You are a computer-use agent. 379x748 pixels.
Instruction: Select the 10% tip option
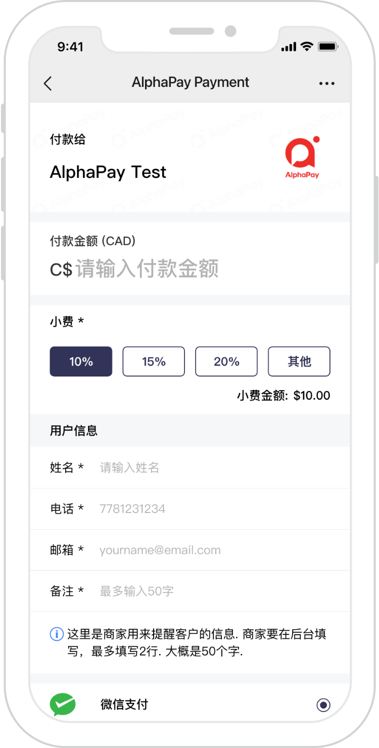[81, 361]
